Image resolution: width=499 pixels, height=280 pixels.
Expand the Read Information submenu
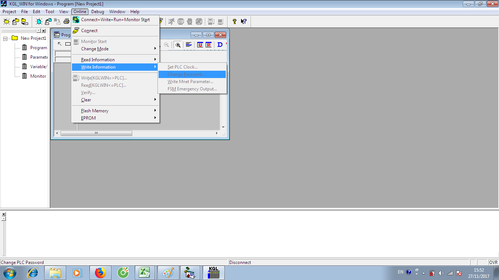coord(115,60)
